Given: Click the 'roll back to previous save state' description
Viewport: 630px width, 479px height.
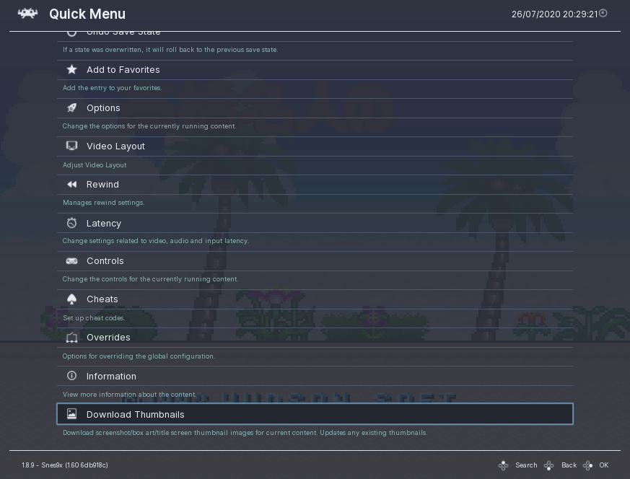Looking at the screenshot, I should [170, 50].
